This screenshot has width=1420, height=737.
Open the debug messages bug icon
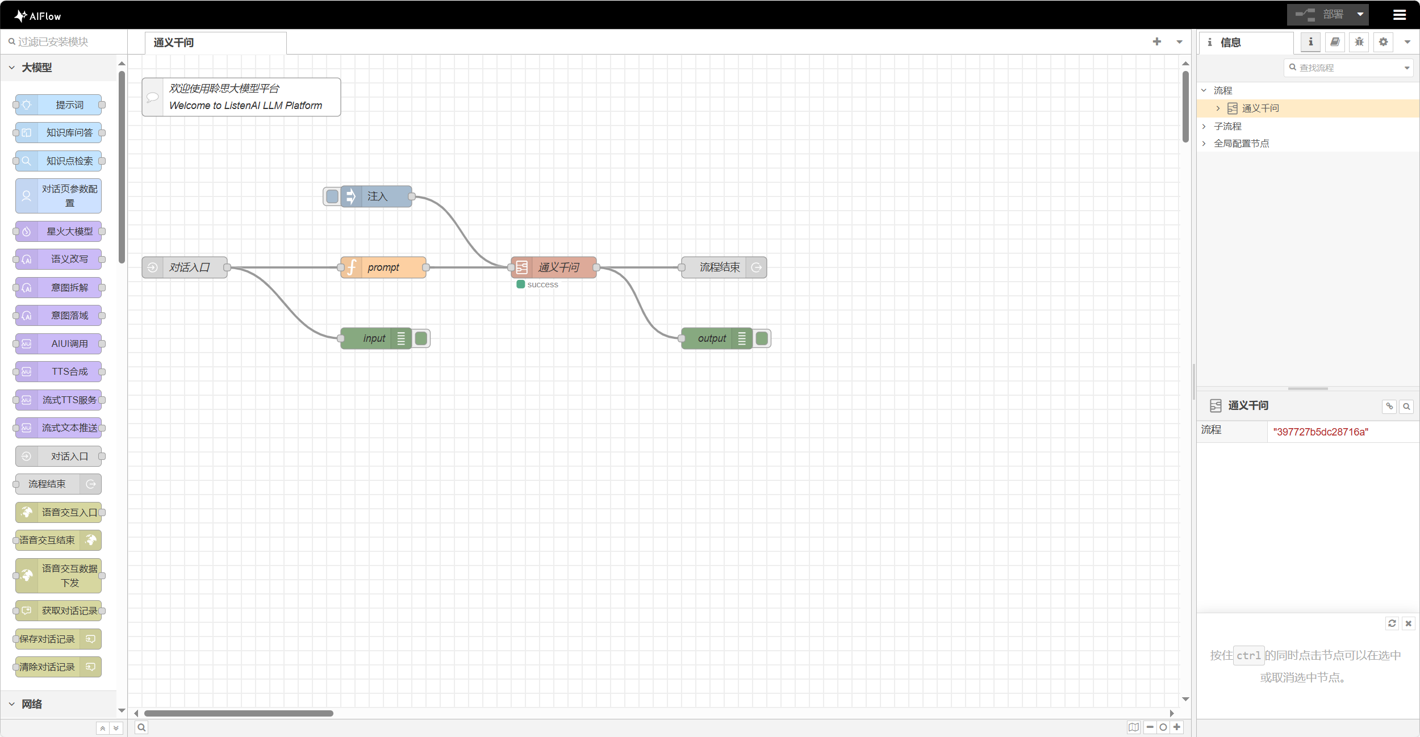click(x=1359, y=42)
